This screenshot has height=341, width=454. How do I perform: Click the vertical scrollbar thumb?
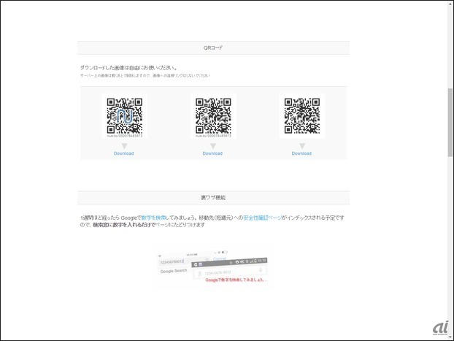pos(450,123)
